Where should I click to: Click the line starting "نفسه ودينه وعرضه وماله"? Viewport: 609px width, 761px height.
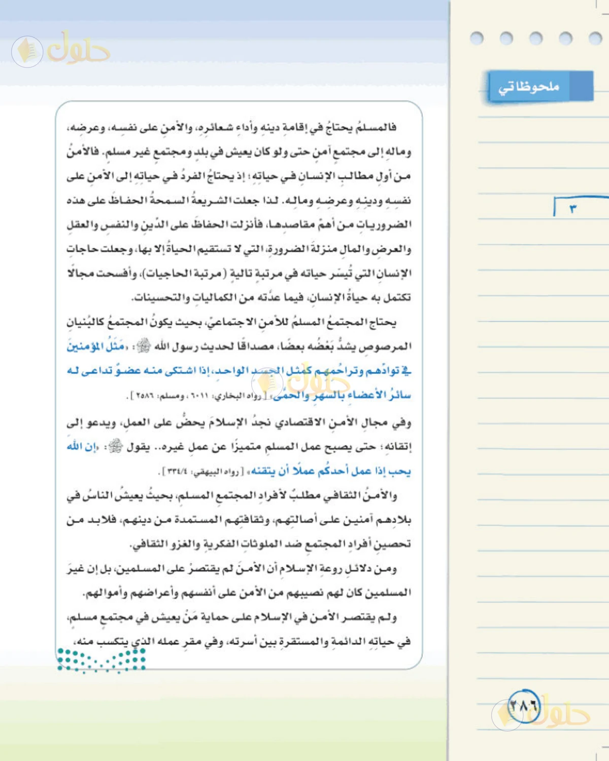tap(239, 200)
